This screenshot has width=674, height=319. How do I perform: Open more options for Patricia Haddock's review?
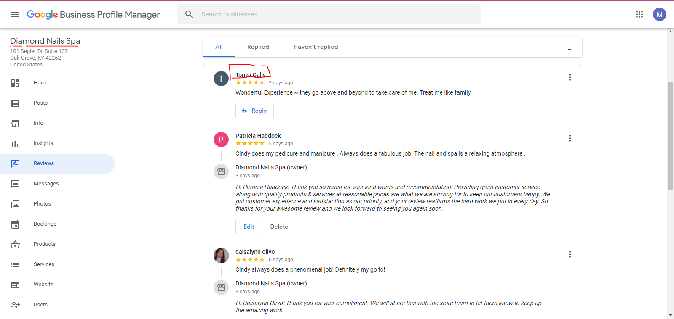[570, 138]
